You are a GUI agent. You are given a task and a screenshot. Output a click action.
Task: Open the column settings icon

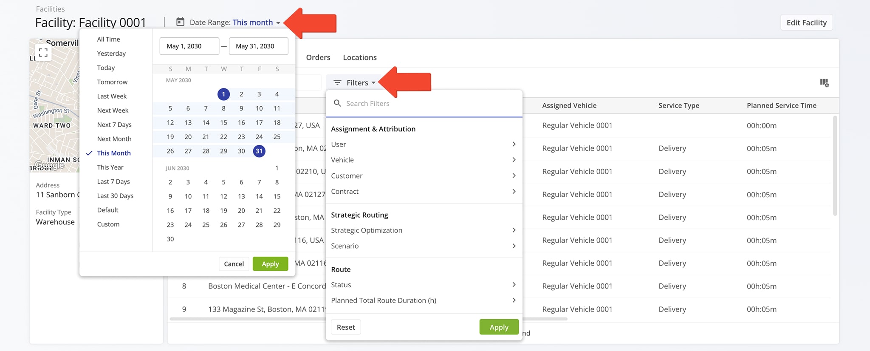tap(824, 83)
